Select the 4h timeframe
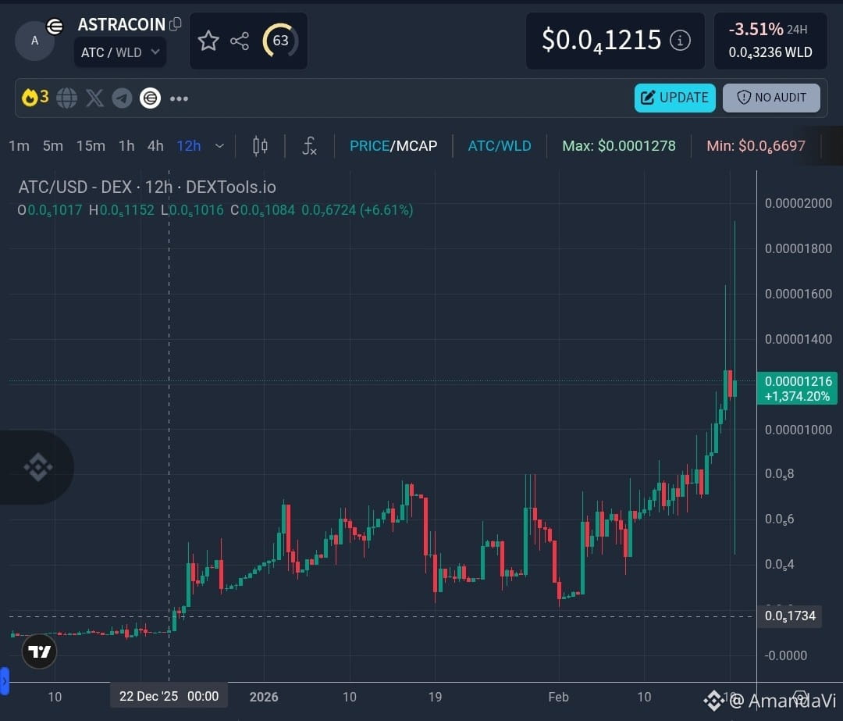This screenshot has width=843, height=721. coord(155,146)
